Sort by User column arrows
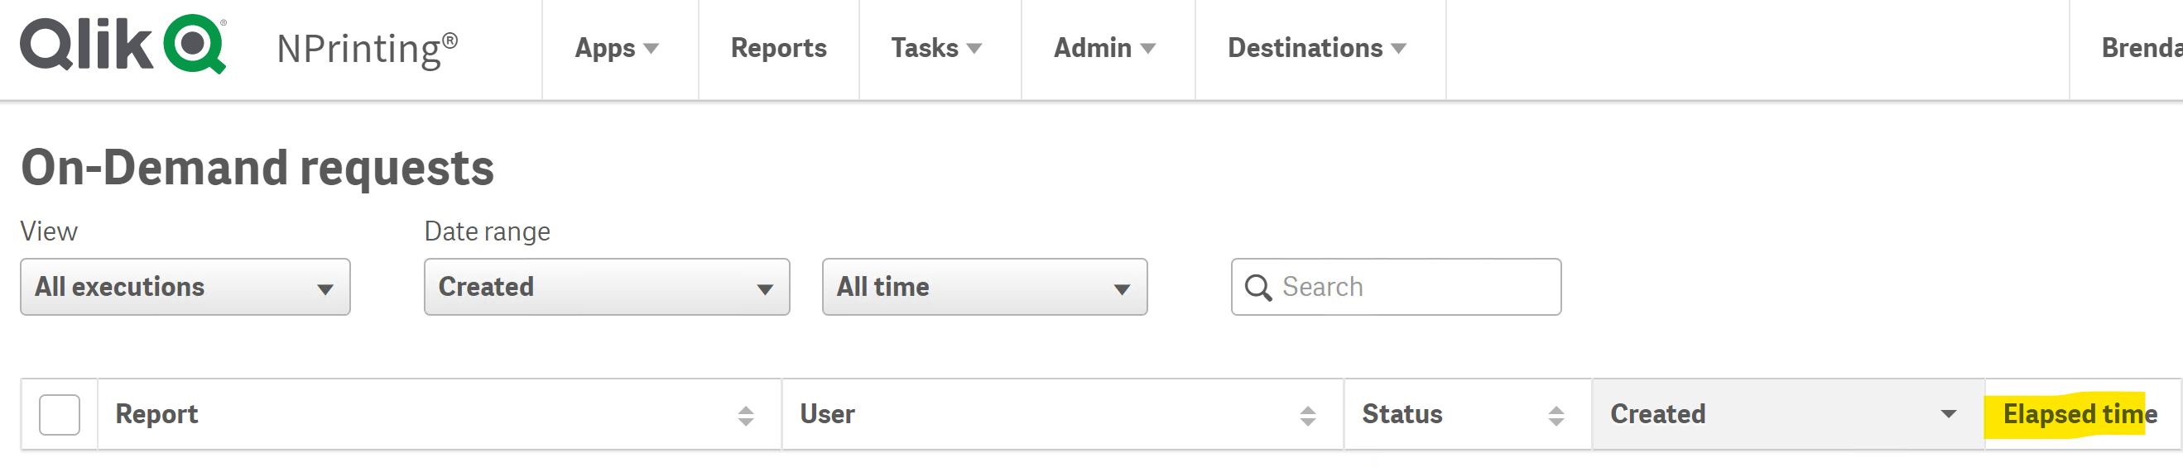2183x467 pixels. (x=1307, y=416)
